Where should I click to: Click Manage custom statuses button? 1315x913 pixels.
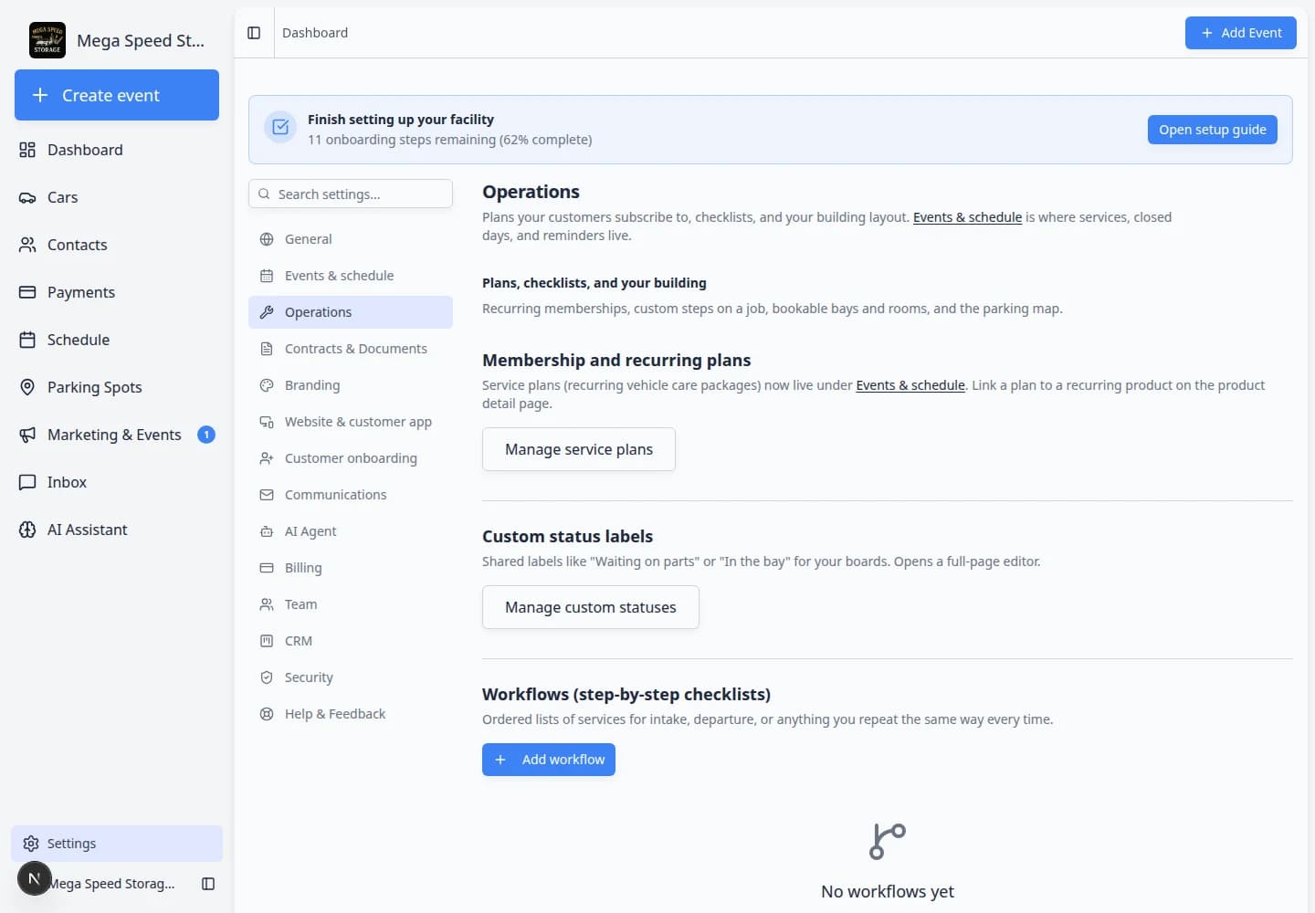click(x=591, y=607)
